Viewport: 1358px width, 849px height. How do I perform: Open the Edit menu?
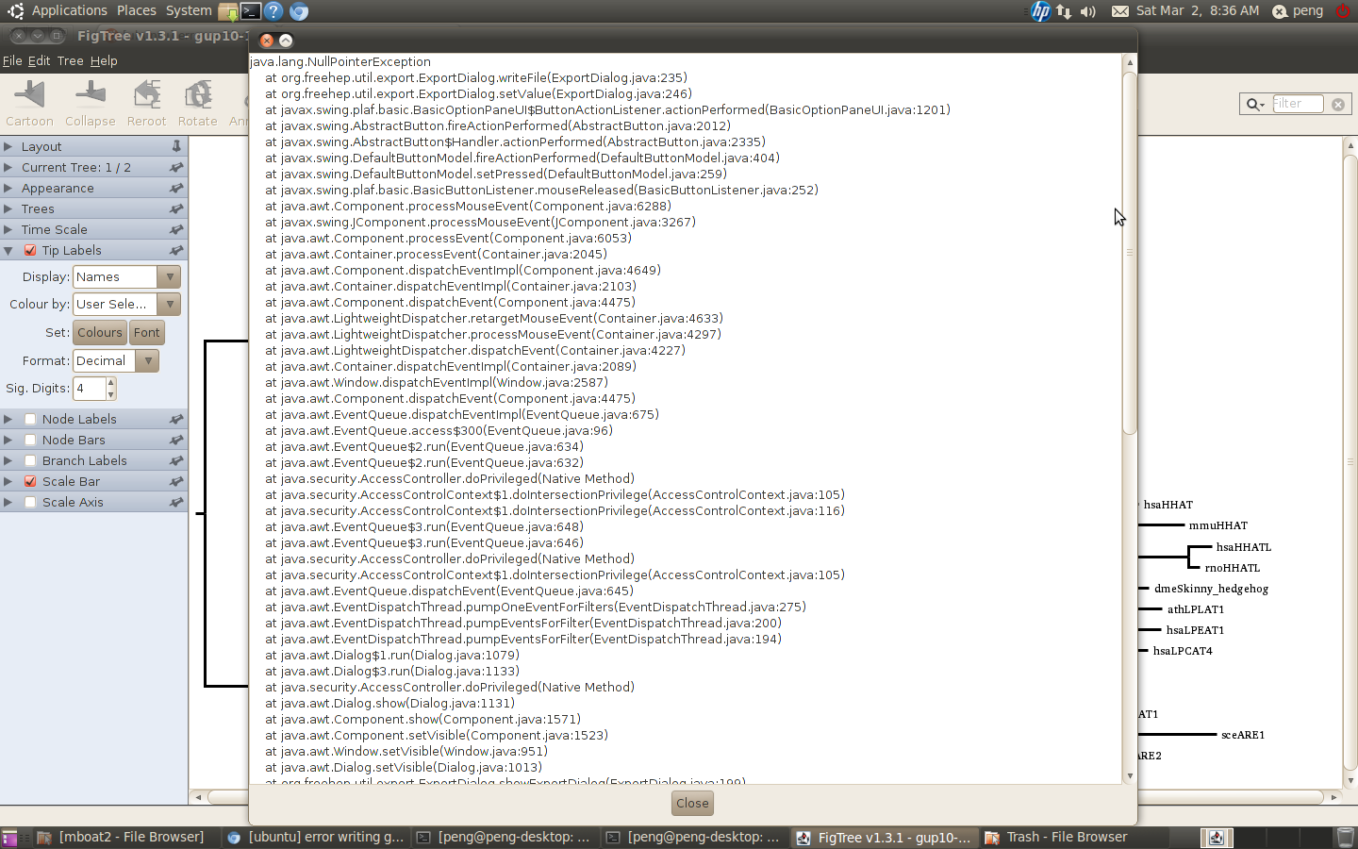39,61
